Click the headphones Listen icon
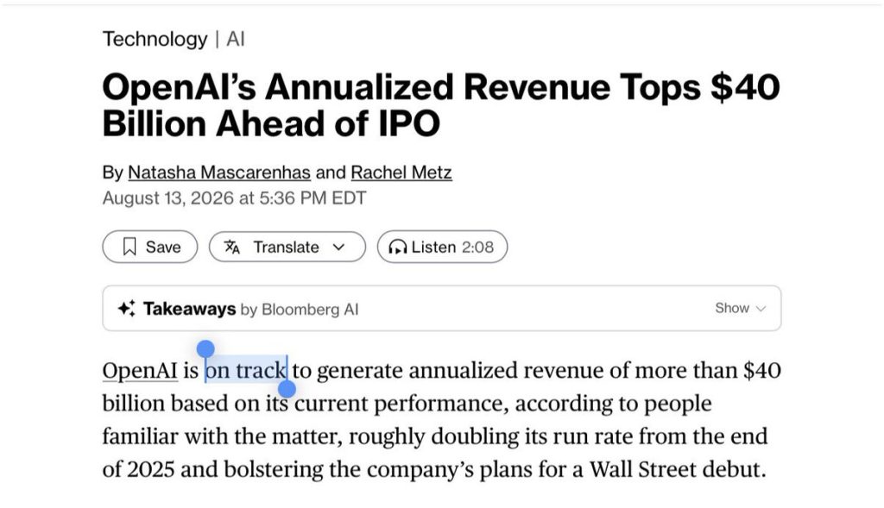This screenshot has width=884, height=508. pyautogui.click(x=397, y=247)
